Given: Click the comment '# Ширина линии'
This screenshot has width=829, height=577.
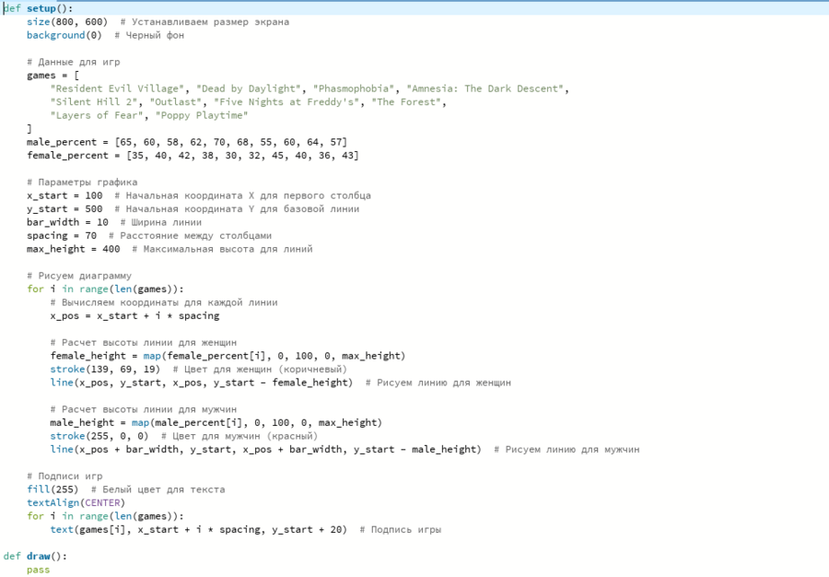Looking at the screenshot, I should (x=160, y=223).
